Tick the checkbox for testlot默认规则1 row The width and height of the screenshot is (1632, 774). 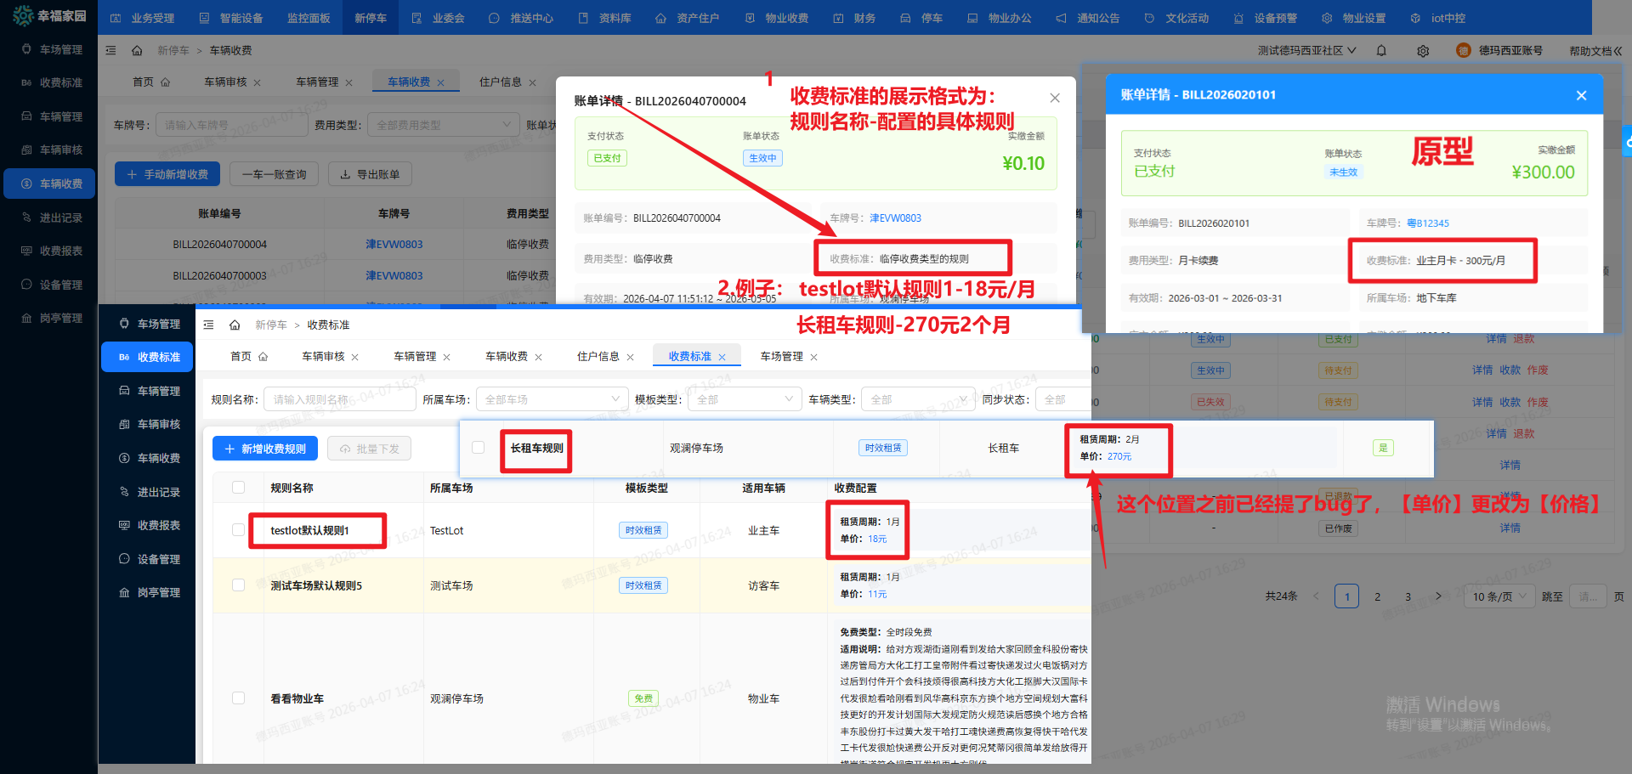point(239,530)
